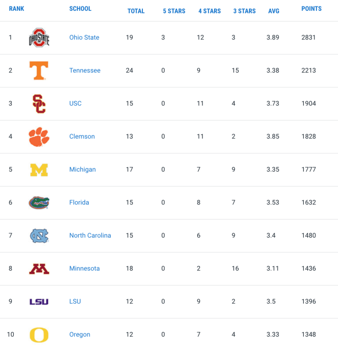Sort by 5 STARS column header
Image resolution: width=338 pixels, height=351 pixels.
[174, 11]
